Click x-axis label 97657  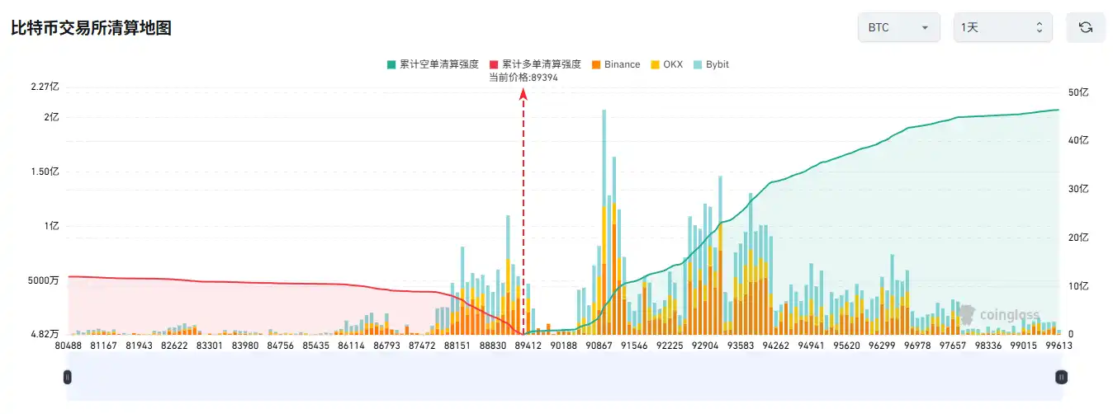(952, 347)
